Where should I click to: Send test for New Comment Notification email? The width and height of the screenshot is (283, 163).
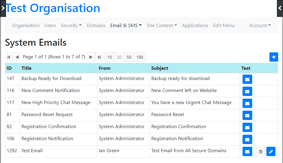pos(247,91)
